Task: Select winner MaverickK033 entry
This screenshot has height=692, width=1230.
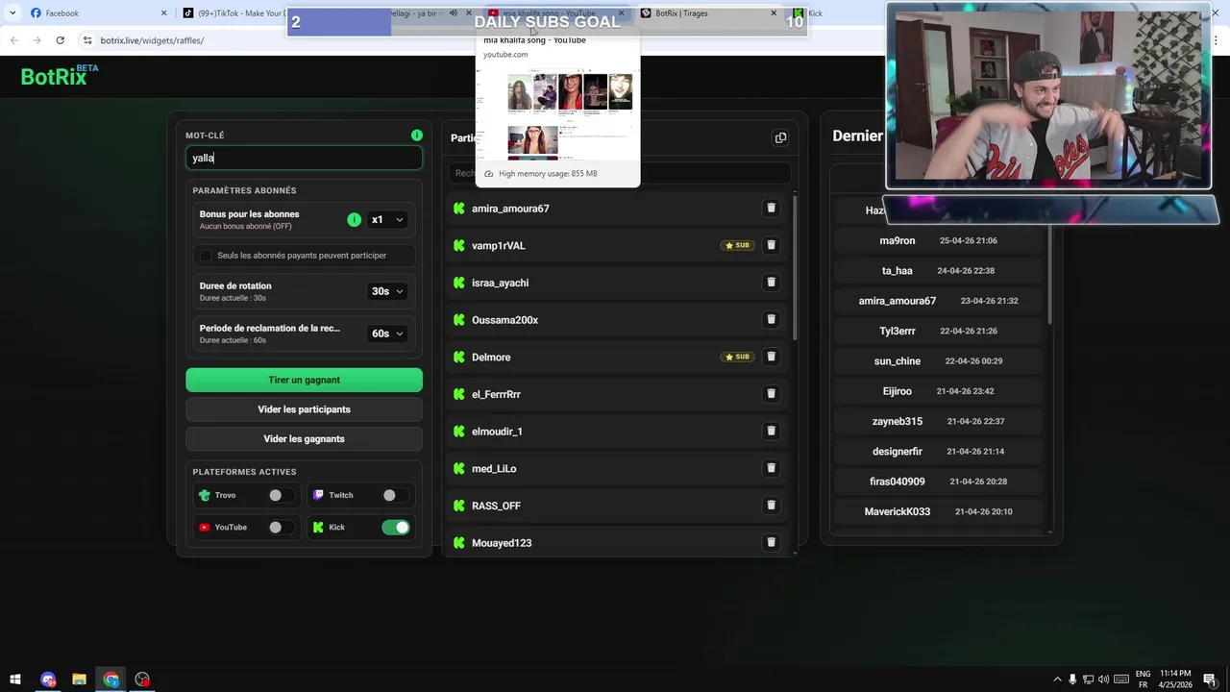Action: click(940, 511)
